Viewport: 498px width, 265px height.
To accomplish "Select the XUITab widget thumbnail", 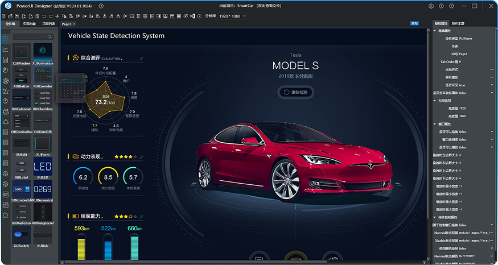I will 43,235.
